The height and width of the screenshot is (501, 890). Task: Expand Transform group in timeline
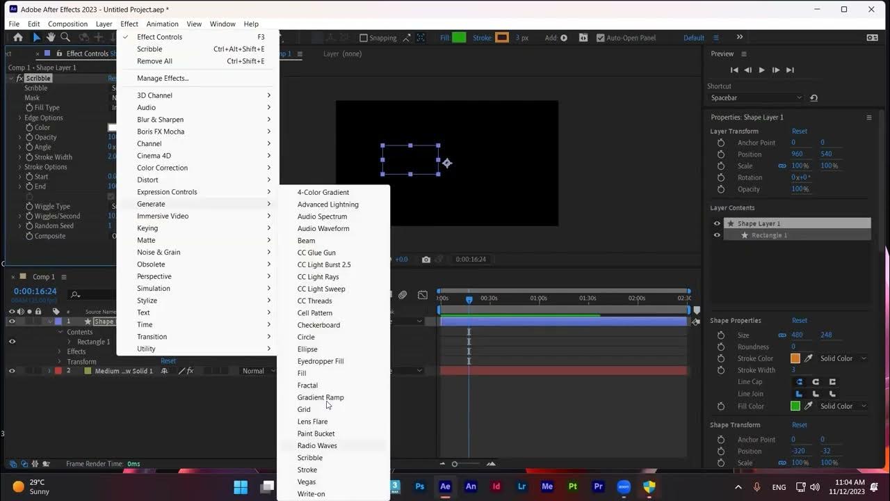coord(60,362)
